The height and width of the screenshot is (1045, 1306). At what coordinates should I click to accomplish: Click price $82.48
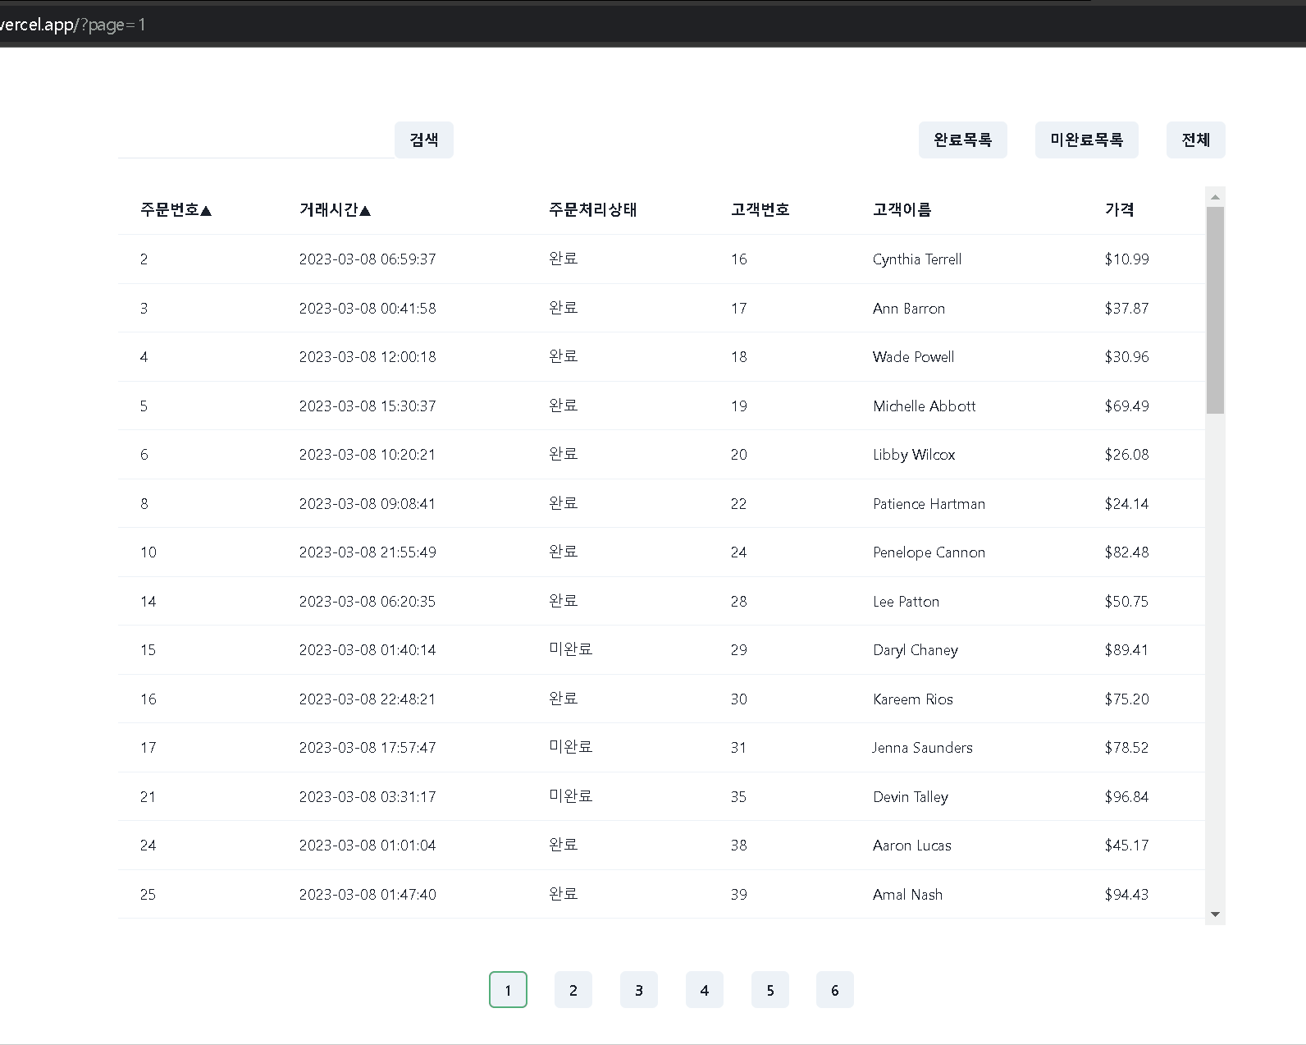point(1126,552)
